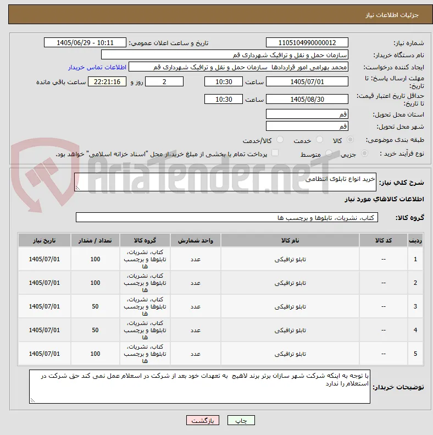Image resolution: width=433 pixels, height=435 pixels.
Task: Click quantity 100 in row 2
Action: click(x=95, y=283)
